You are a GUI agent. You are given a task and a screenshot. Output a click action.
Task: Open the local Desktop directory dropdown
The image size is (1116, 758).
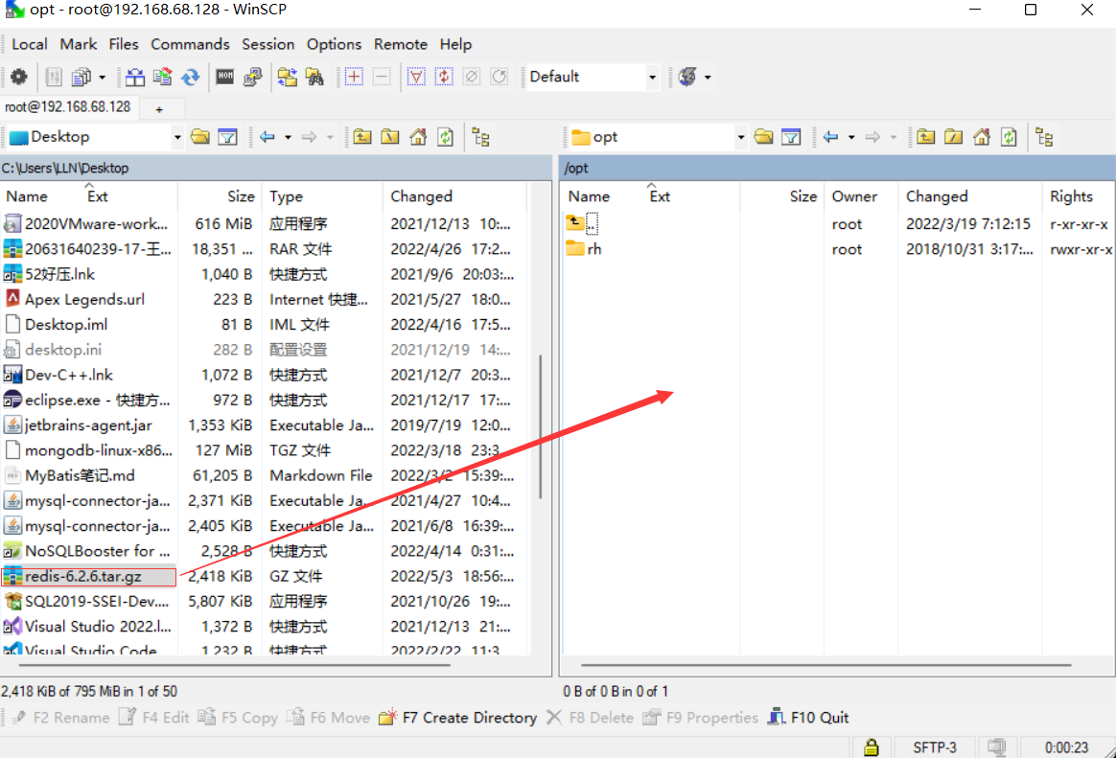coord(177,136)
